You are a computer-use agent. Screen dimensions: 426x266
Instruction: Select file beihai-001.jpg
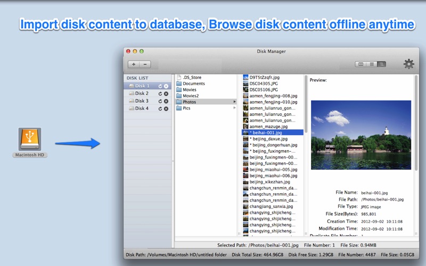click(273, 132)
